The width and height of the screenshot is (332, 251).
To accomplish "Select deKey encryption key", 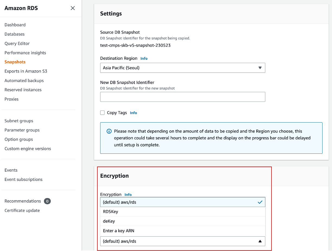I will point(183,221).
